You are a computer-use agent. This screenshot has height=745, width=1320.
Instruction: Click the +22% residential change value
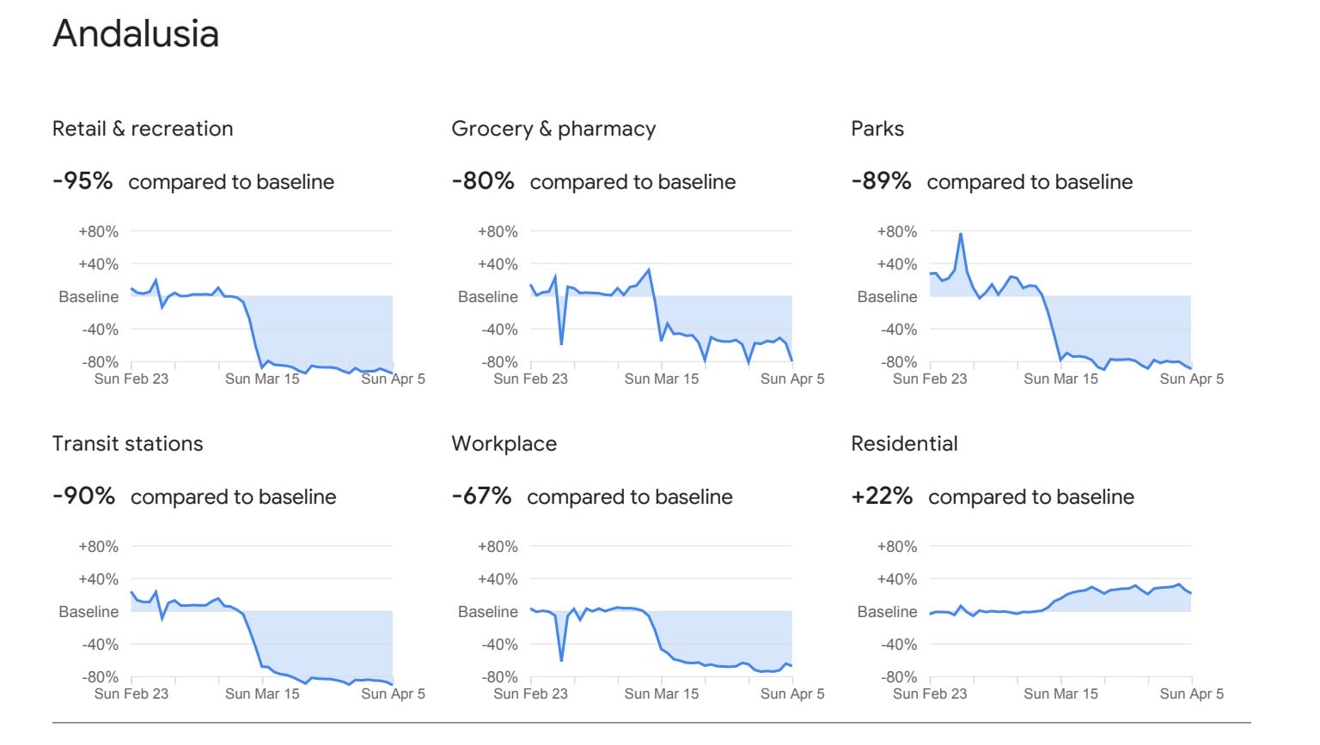coord(882,496)
